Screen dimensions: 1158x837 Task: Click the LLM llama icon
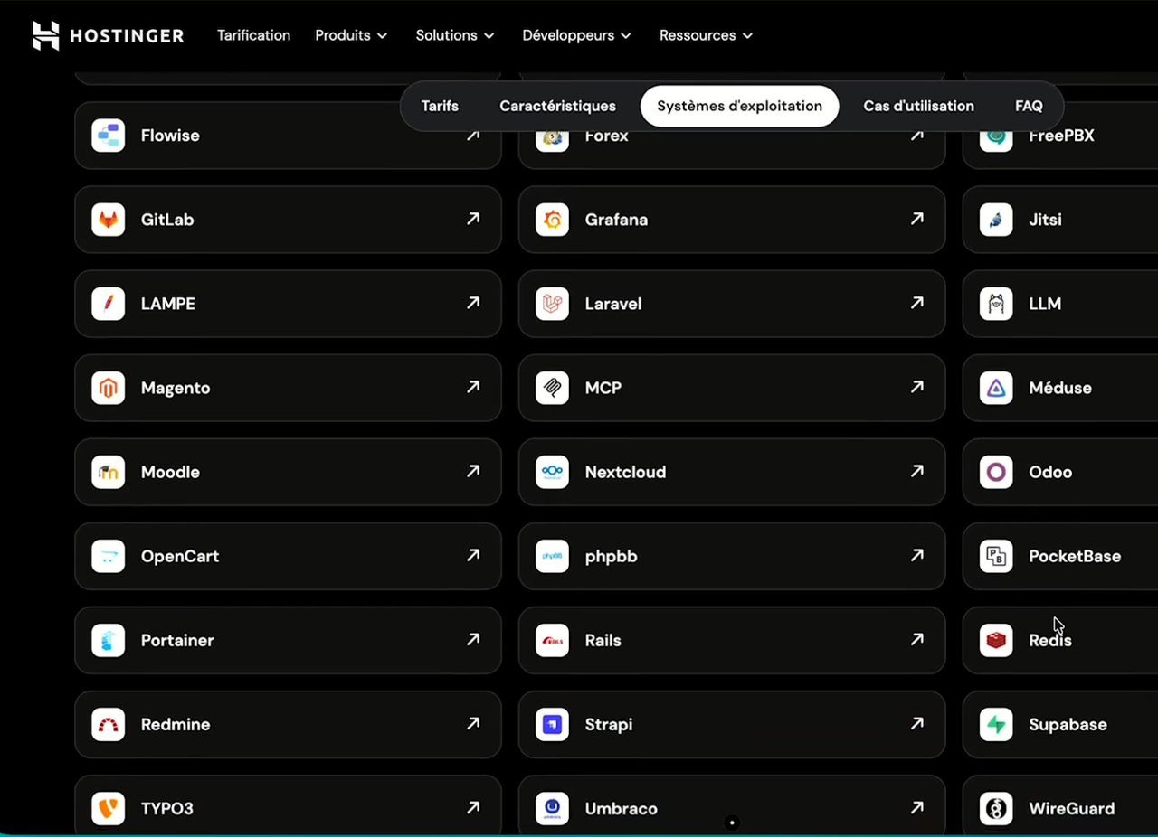(996, 304)
